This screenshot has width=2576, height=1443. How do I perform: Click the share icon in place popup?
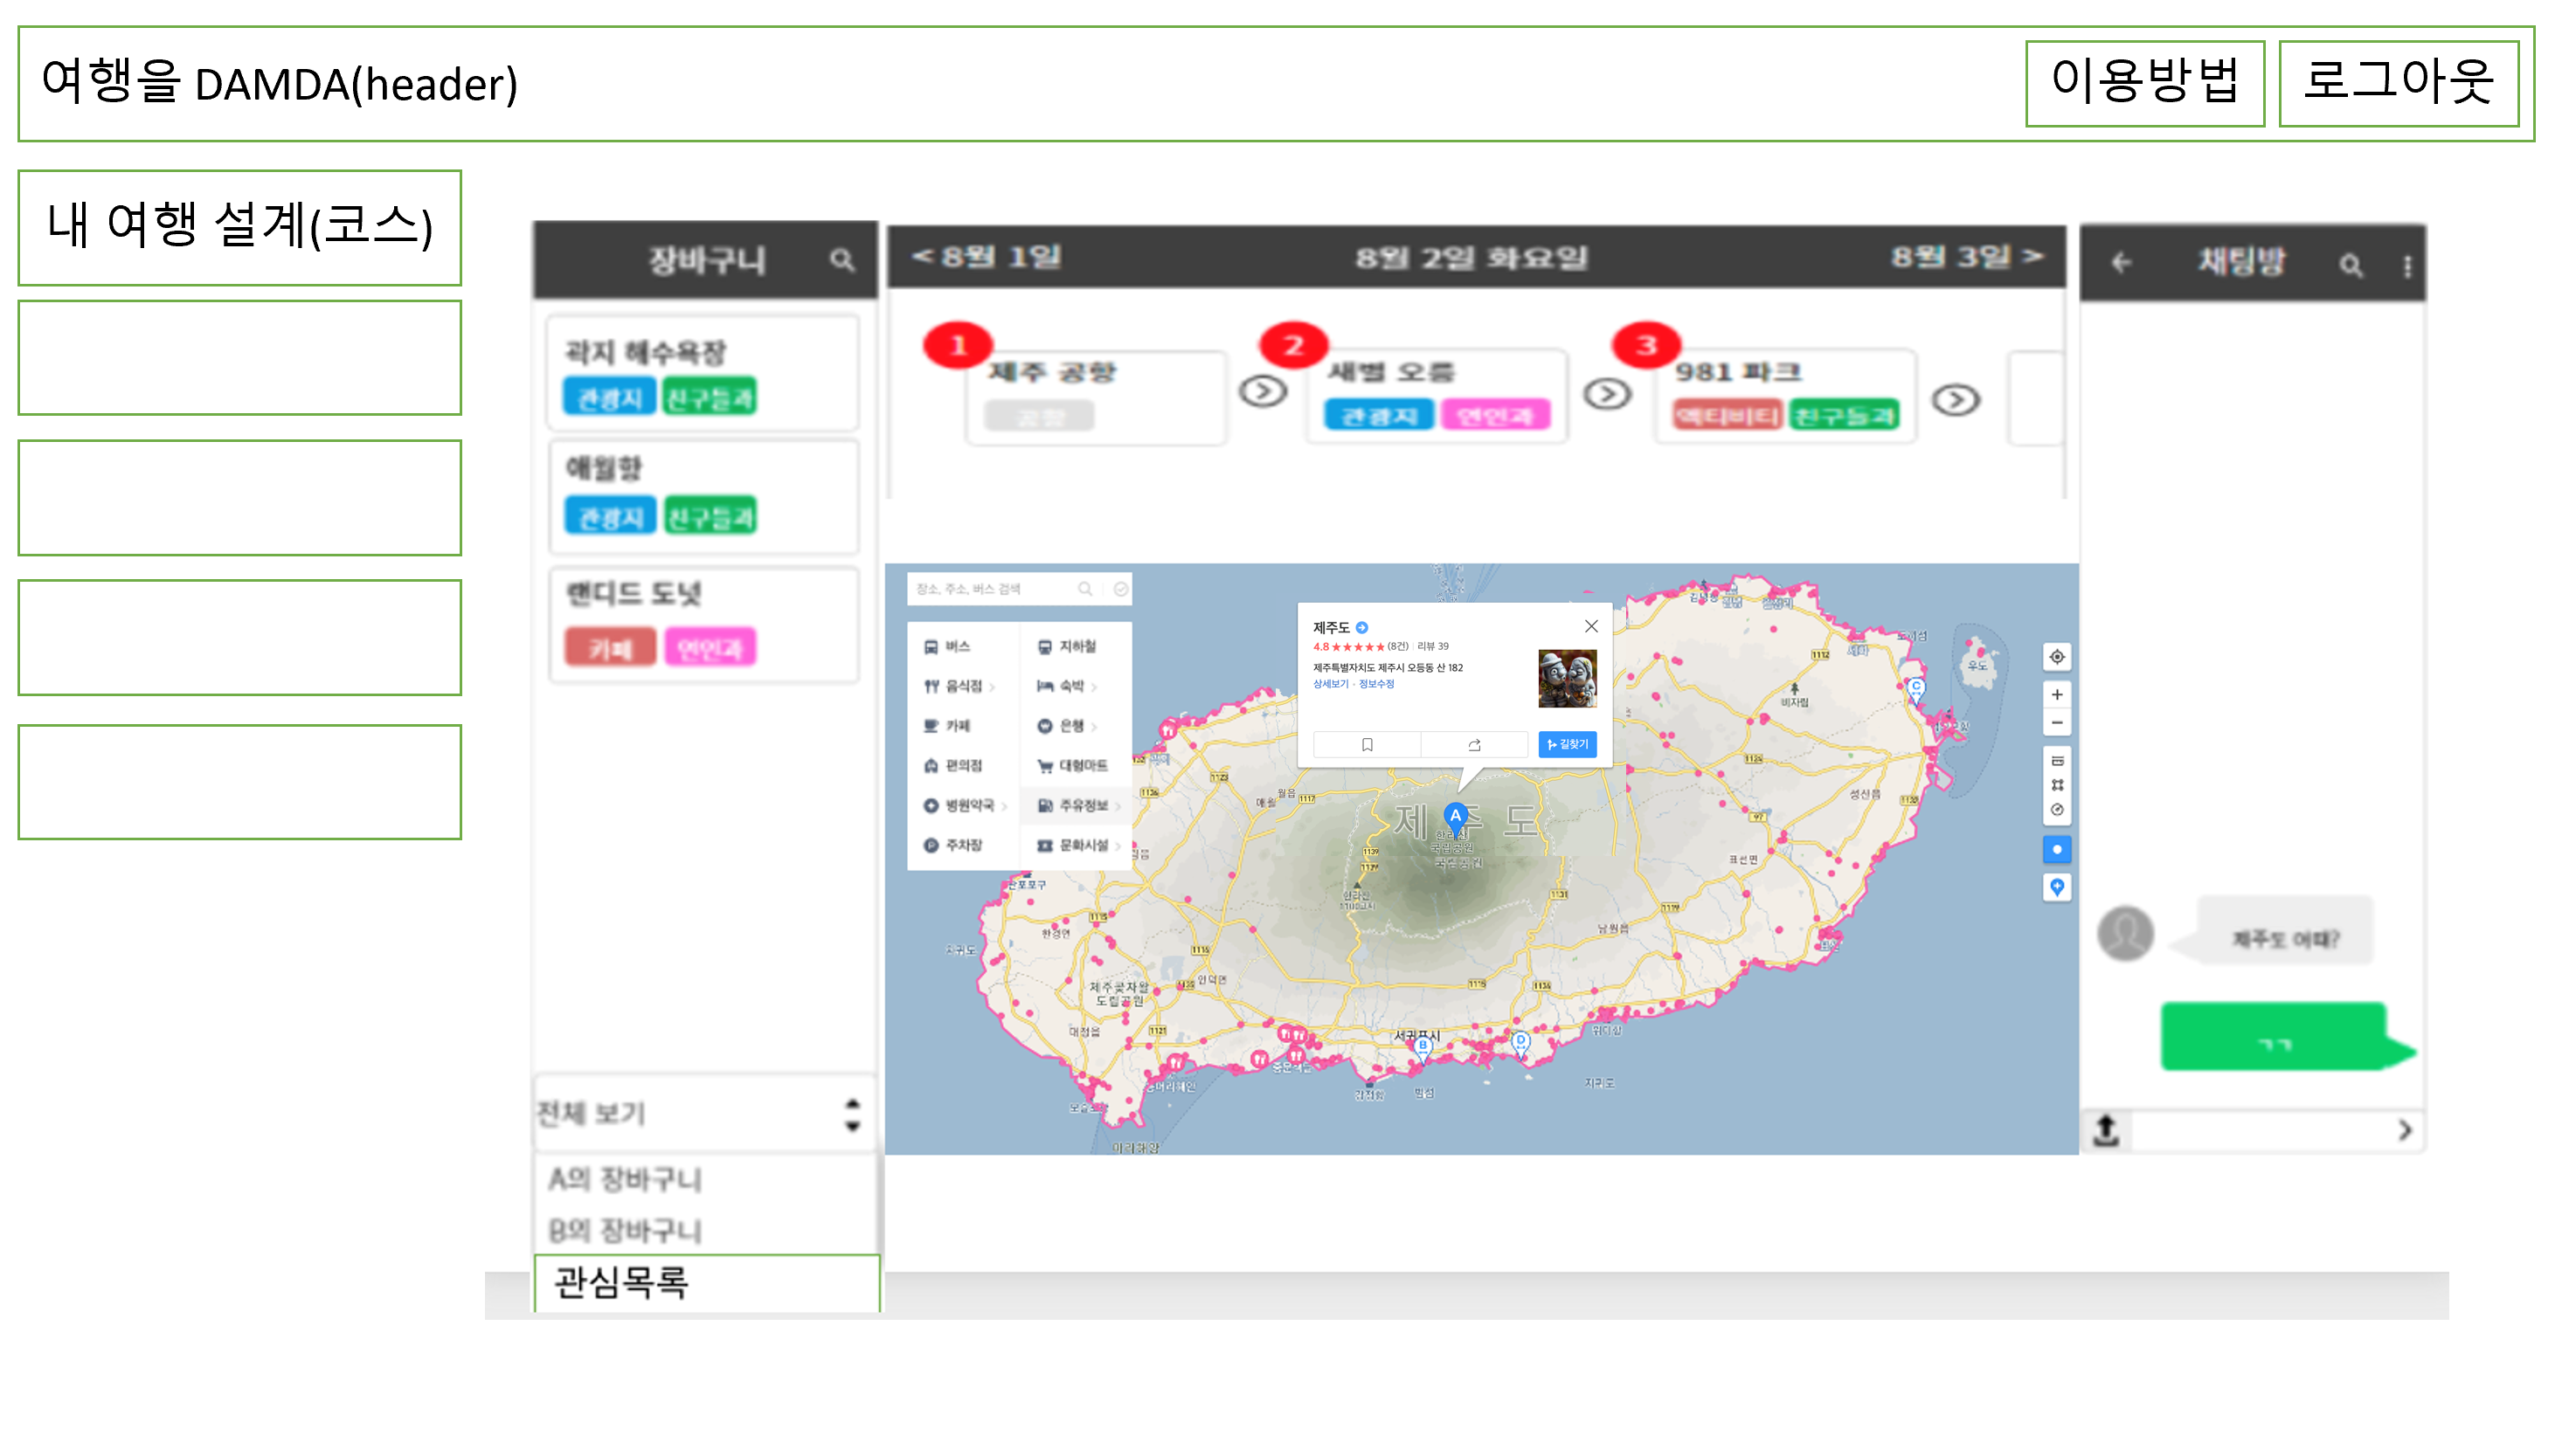[x=1474, y=744]
